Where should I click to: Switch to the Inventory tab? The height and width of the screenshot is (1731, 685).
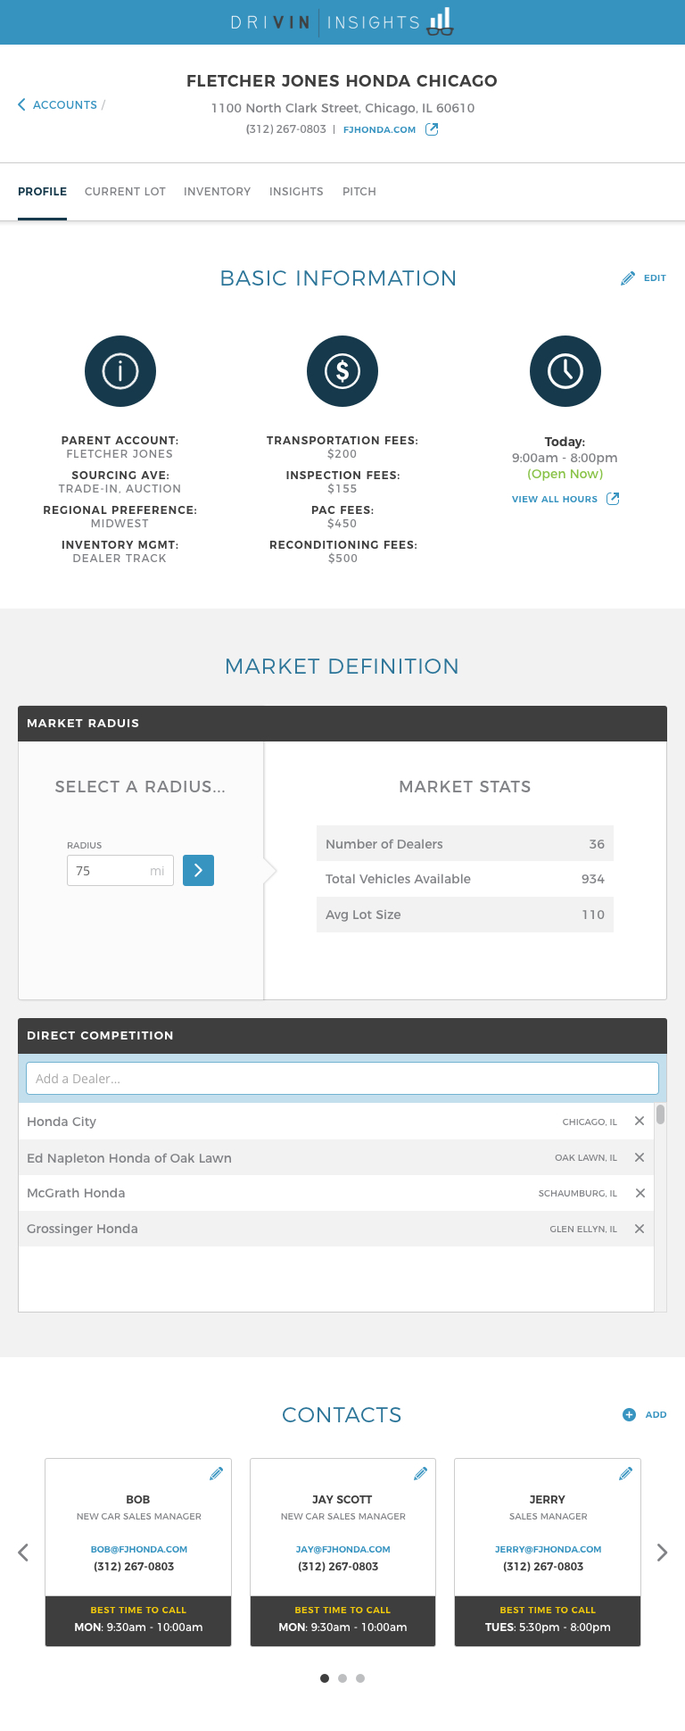point(217,192)
